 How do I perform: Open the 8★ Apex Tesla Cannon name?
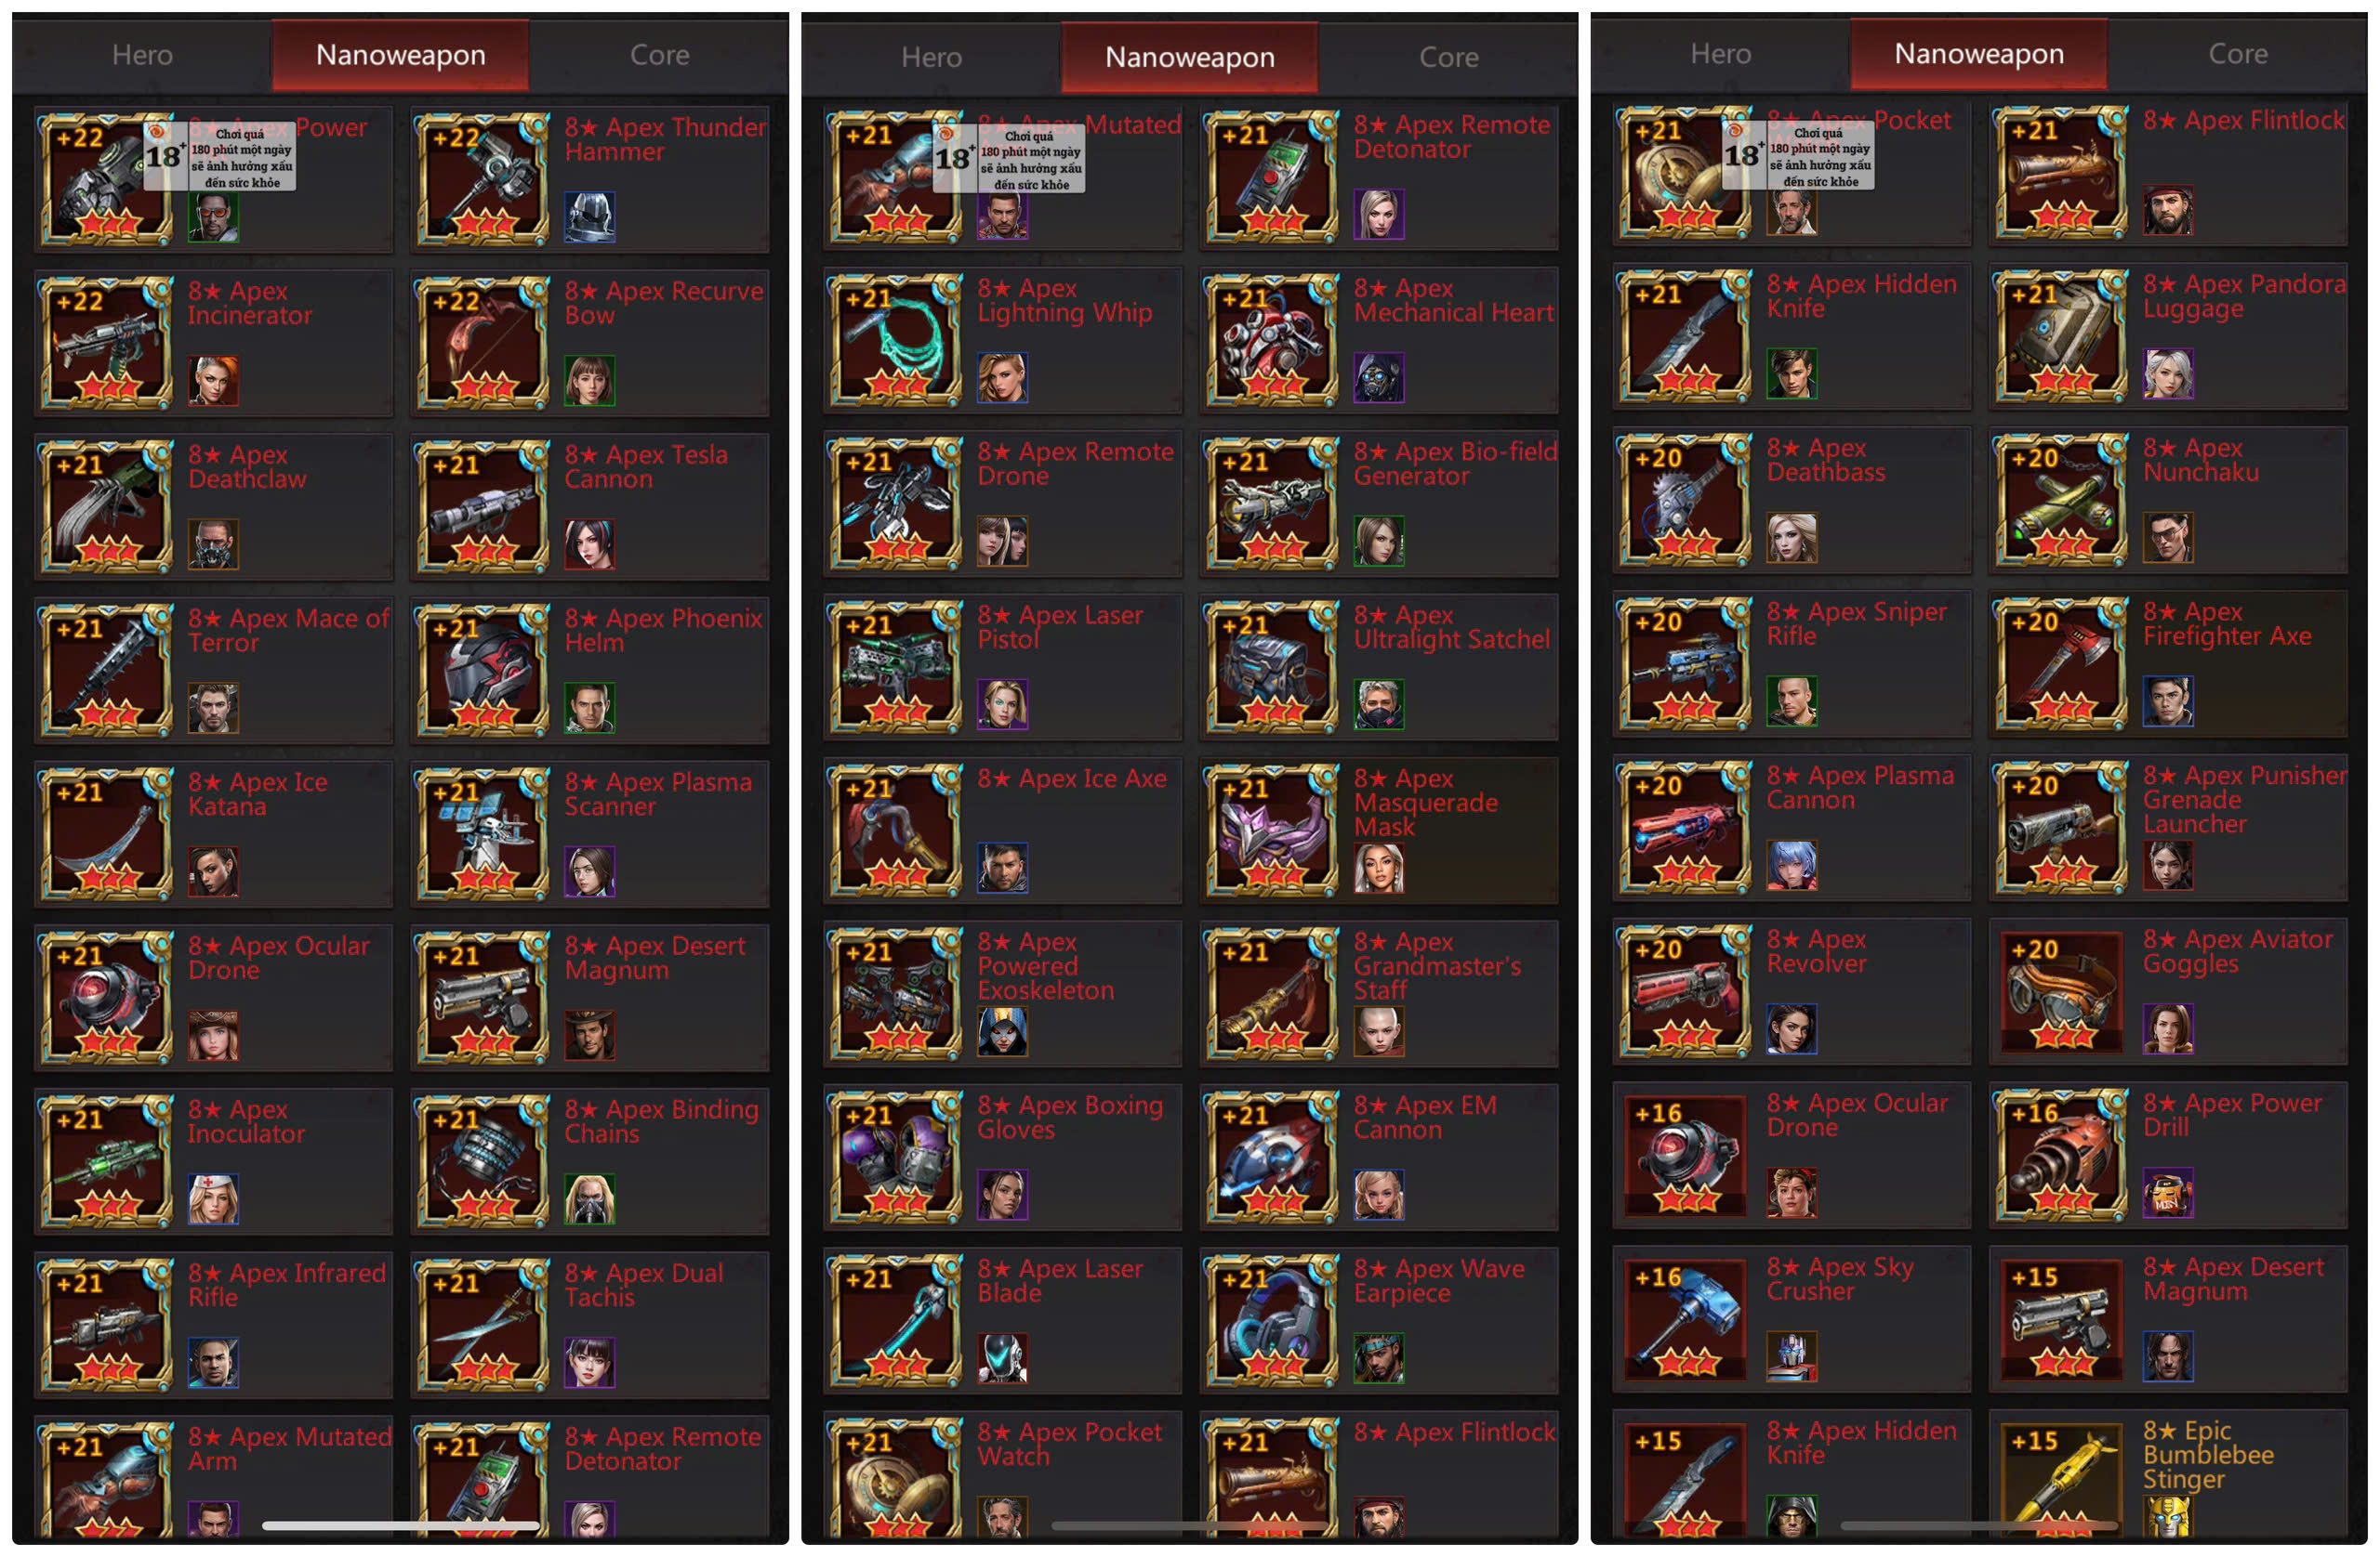coord(646,466)
